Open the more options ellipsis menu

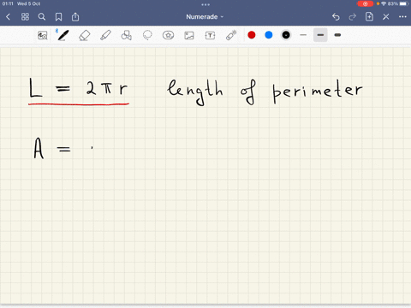[x=402, y=17]
